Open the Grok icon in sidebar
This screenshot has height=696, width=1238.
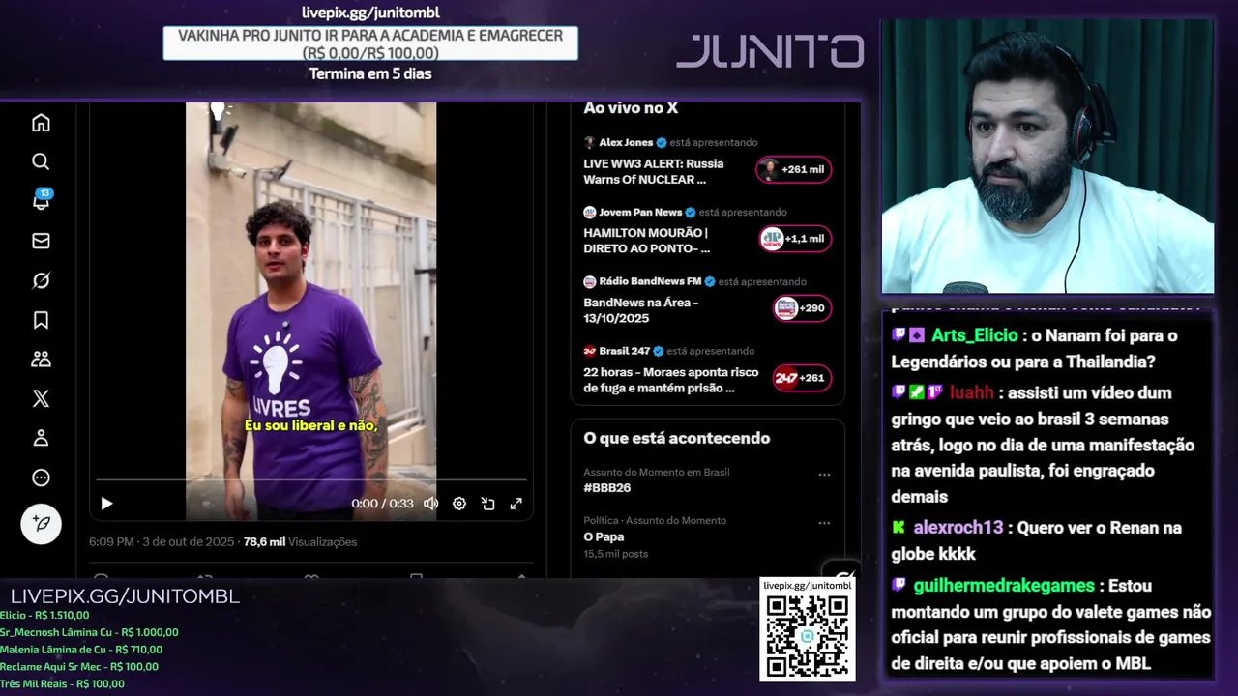click(x=41, y=280)
